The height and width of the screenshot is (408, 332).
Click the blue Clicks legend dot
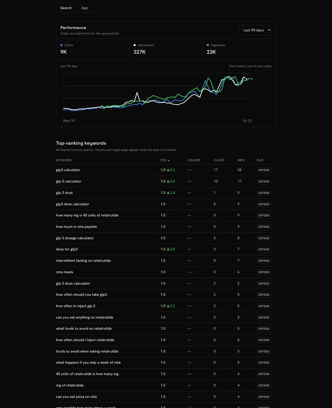coord(61,45)
